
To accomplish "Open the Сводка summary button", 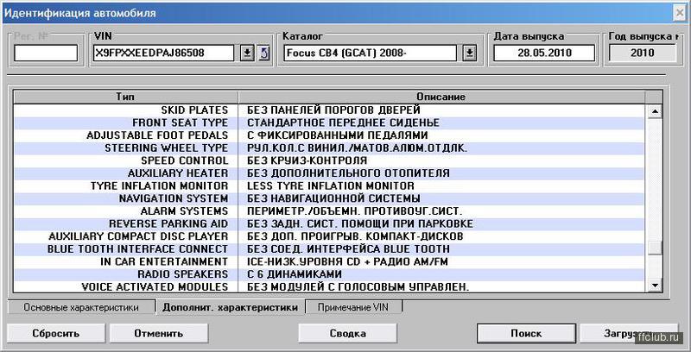I will 348,333.
